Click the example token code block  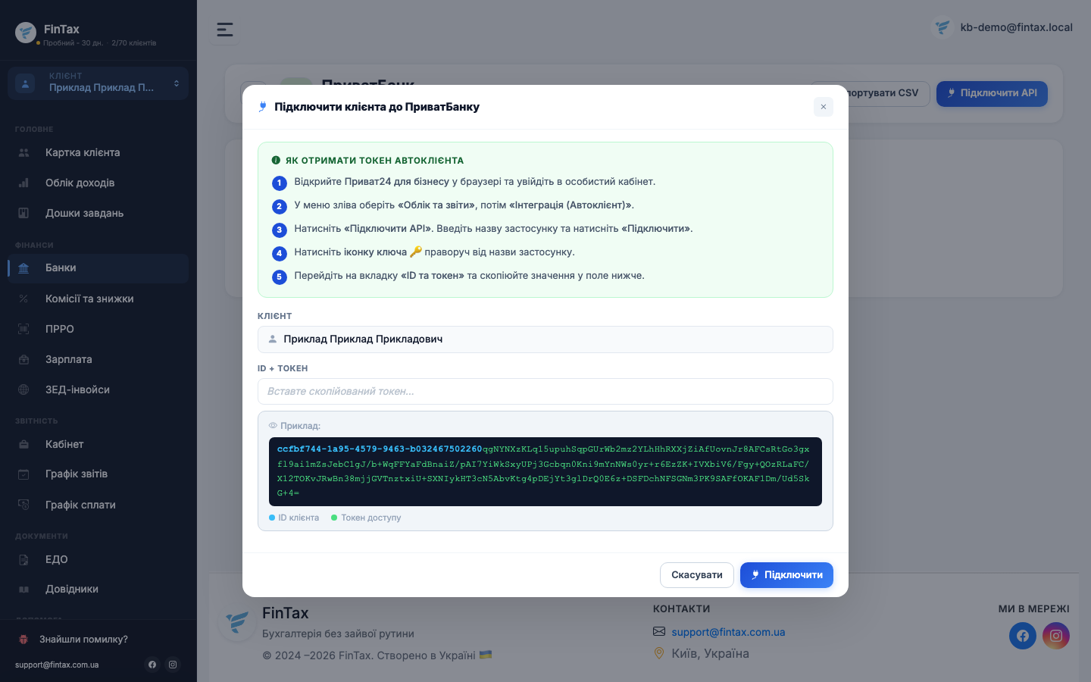pos(545,471)
